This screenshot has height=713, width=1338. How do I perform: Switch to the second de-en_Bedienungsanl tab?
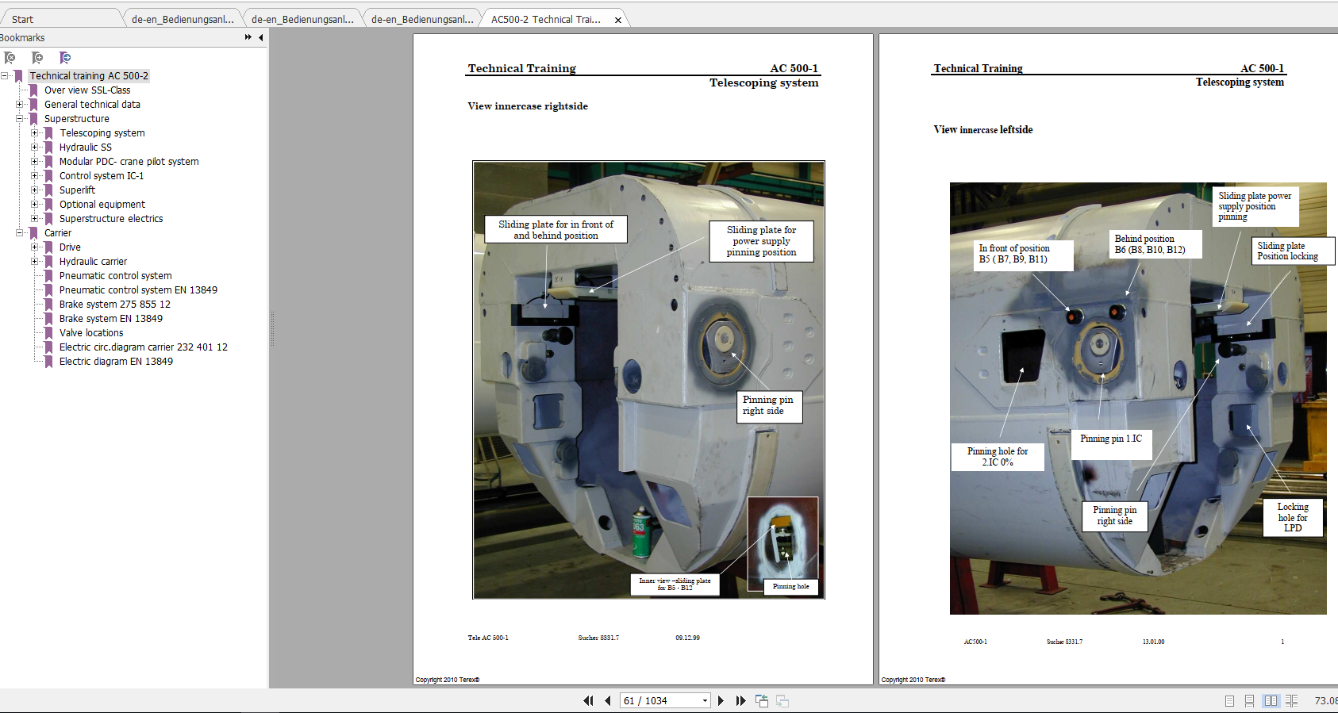(302, 20)
